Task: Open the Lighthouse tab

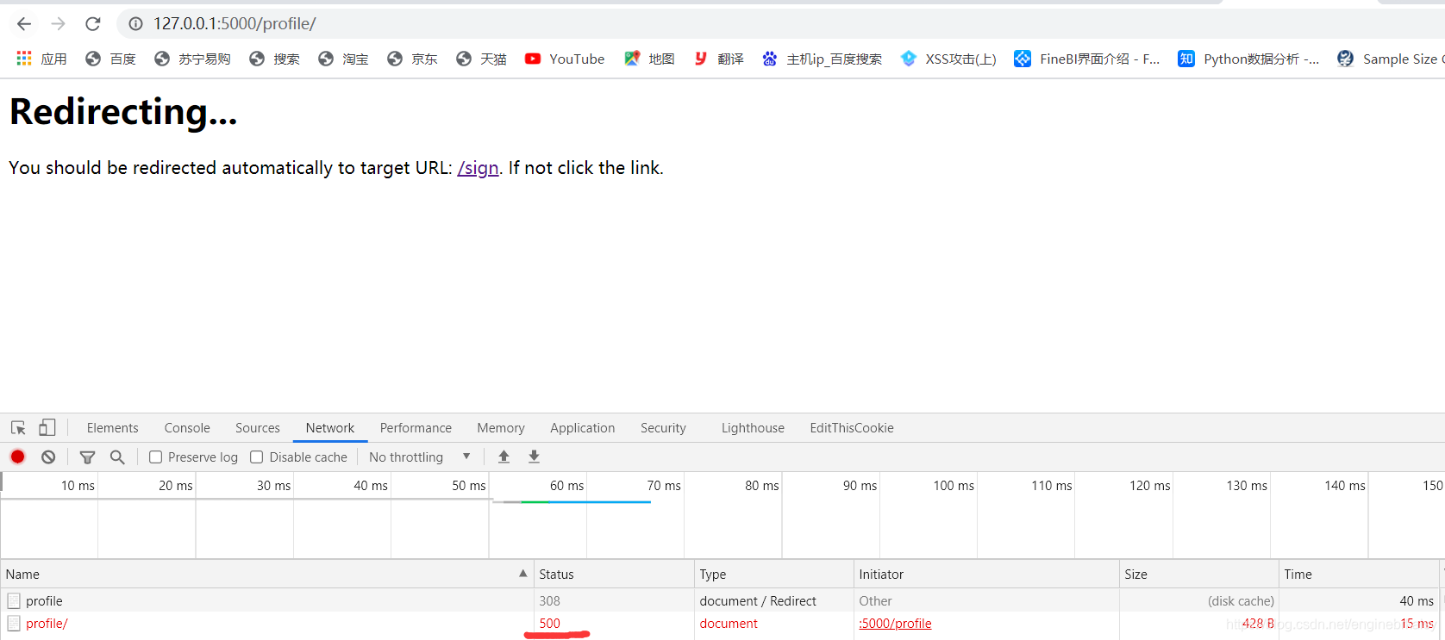Action: (753, 428)
